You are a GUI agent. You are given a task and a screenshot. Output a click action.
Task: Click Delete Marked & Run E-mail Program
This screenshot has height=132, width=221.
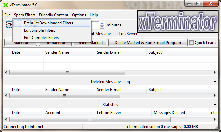coord(148,43)
